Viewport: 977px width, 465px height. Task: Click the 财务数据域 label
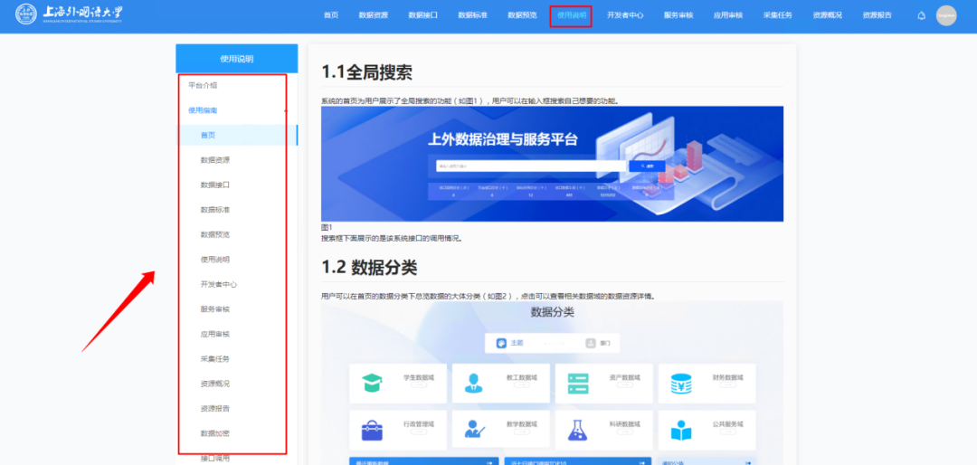pyautogui.click(x=727, y=378)
